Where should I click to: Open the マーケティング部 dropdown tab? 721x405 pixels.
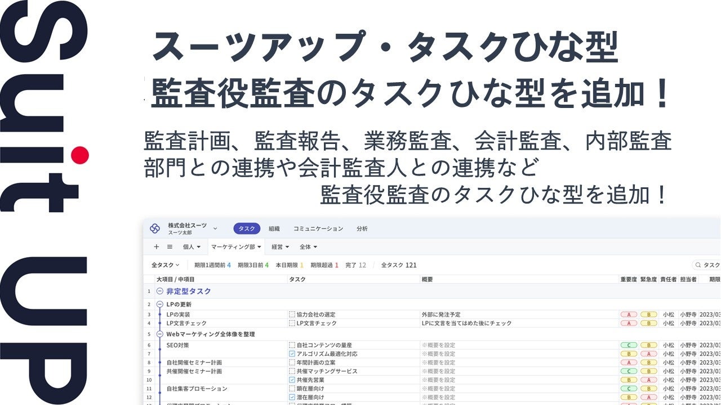pos(236,247)
